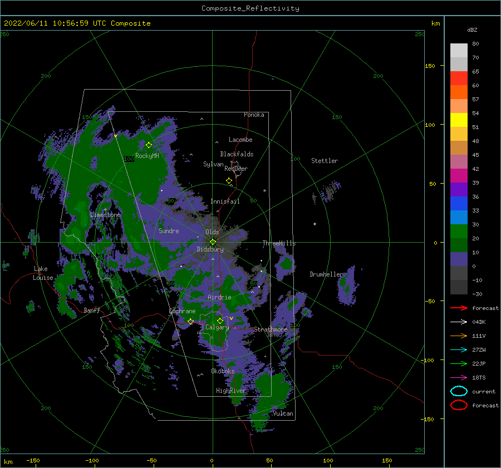Click the white asterisk marker north of ThreeHills
The height and width of the screenshot is (468, 501).
tap(264, 191)
